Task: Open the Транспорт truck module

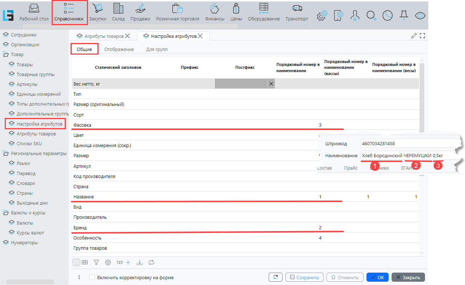Action: pos(297,12)
